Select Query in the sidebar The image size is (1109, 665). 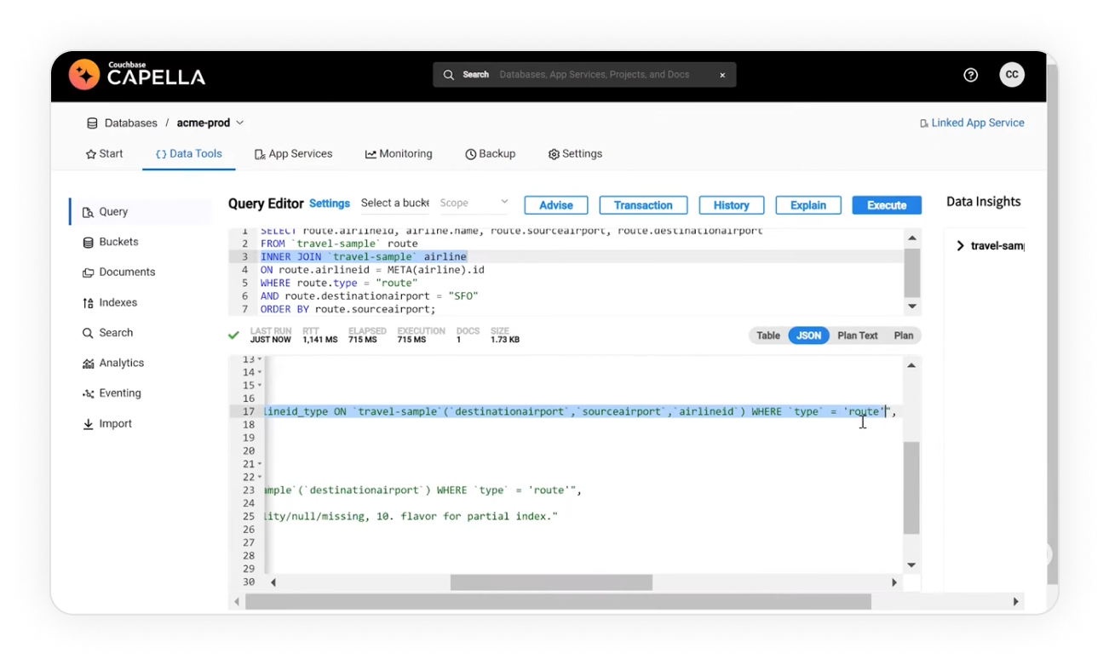pyautogui.click(x=141, y=212)
